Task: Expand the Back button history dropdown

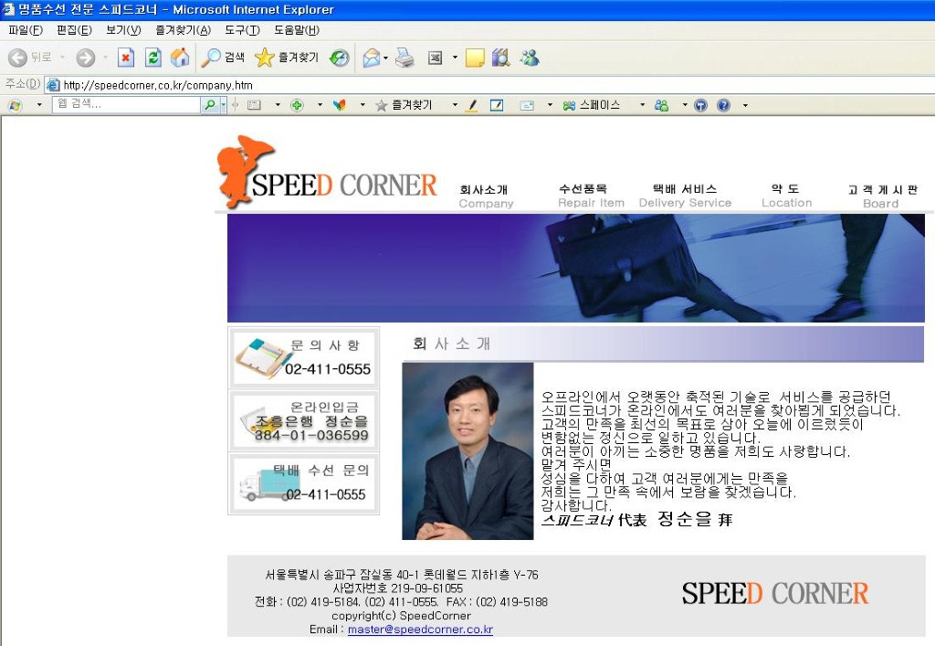Action: point(62,58)
